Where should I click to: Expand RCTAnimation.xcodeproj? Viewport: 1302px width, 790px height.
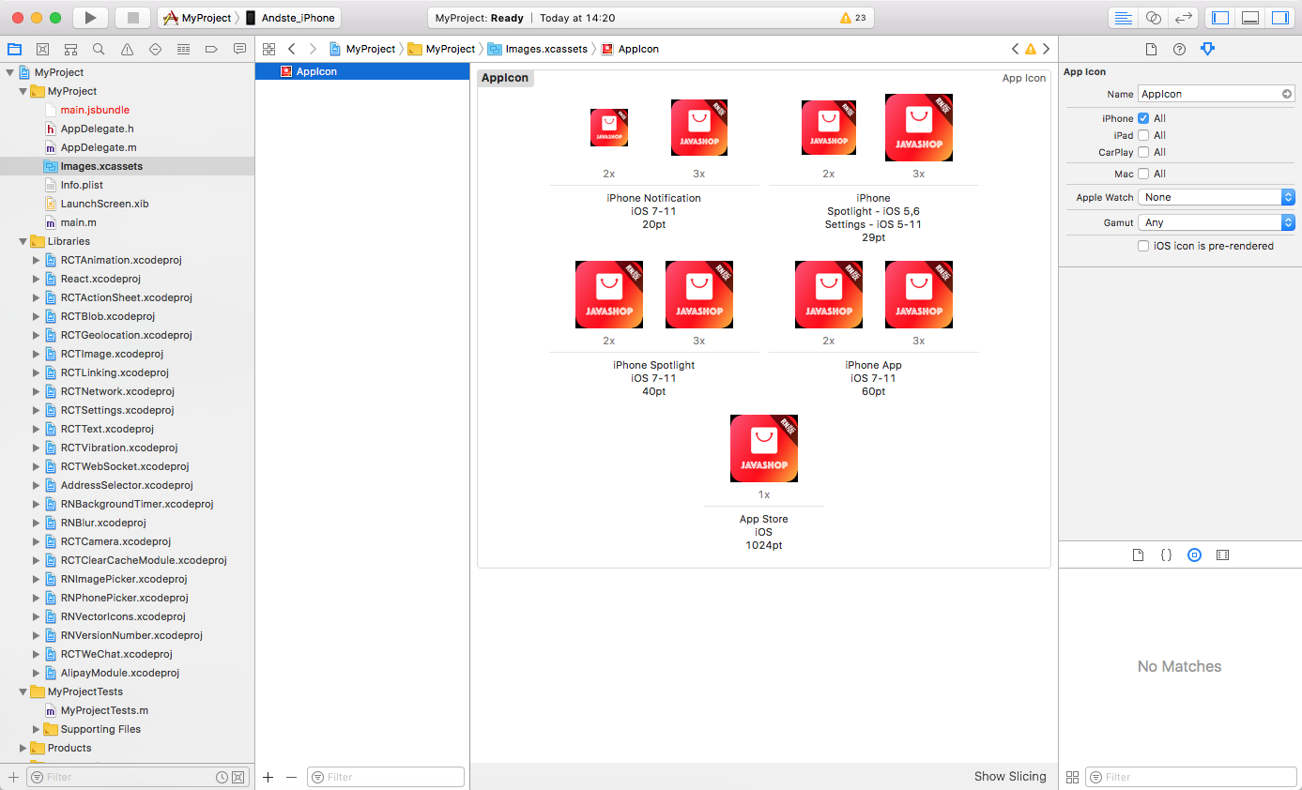pos(37,260)
